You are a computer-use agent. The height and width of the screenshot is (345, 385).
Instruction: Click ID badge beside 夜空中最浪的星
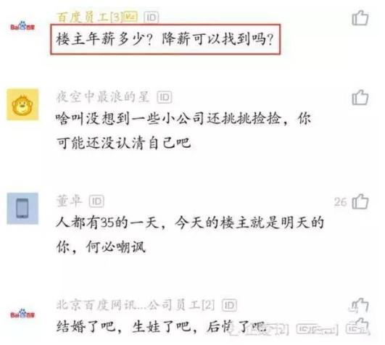[x=165, y=97]
